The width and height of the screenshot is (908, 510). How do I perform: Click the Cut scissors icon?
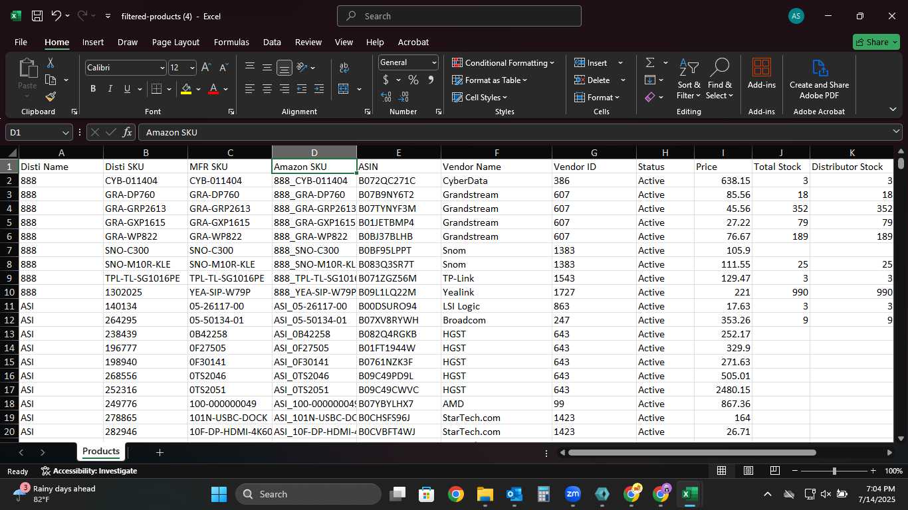click(51, 63)
